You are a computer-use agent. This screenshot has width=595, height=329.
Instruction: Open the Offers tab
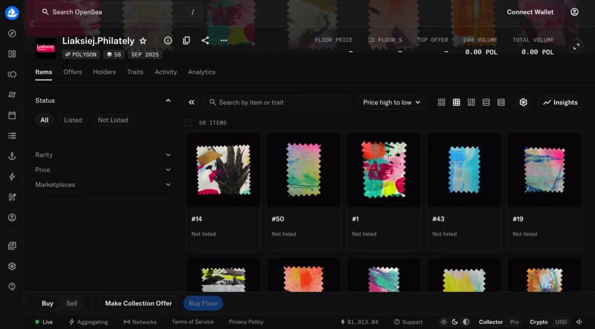pyautogui.click(x=73, y=71)
